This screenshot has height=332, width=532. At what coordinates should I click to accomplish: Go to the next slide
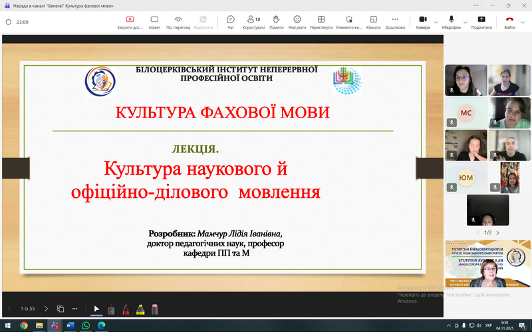(x=46, y=309)
